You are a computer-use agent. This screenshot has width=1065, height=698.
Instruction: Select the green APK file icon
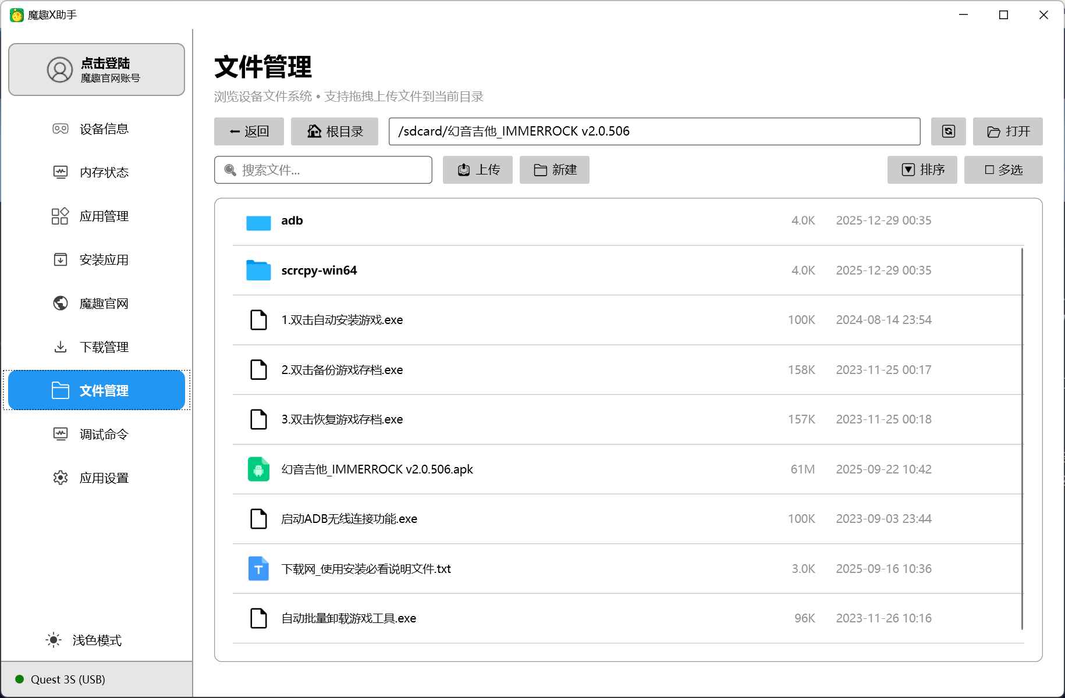258,469
